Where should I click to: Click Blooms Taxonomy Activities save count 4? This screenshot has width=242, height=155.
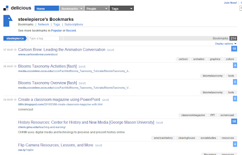(235, 65)
